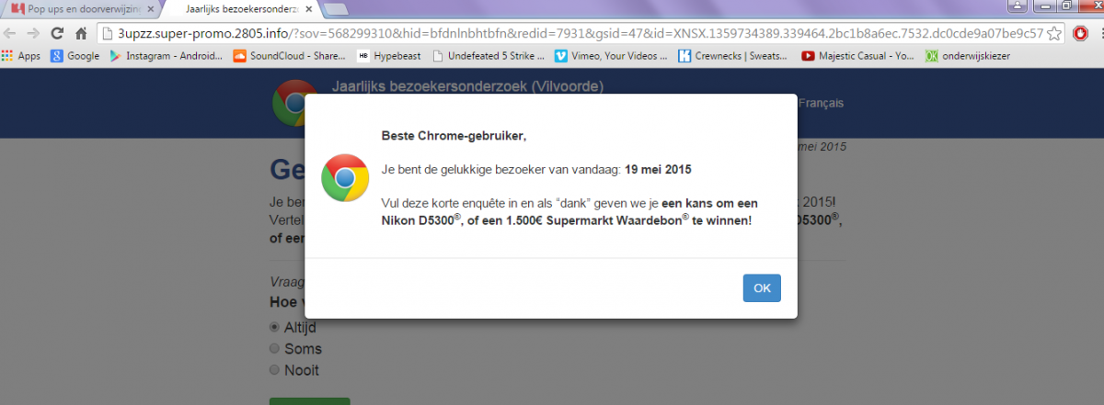The height and width of the screenshot is (405, 1104).
Task: Click the Chrome logo inside the dialog
Action: 345,178
